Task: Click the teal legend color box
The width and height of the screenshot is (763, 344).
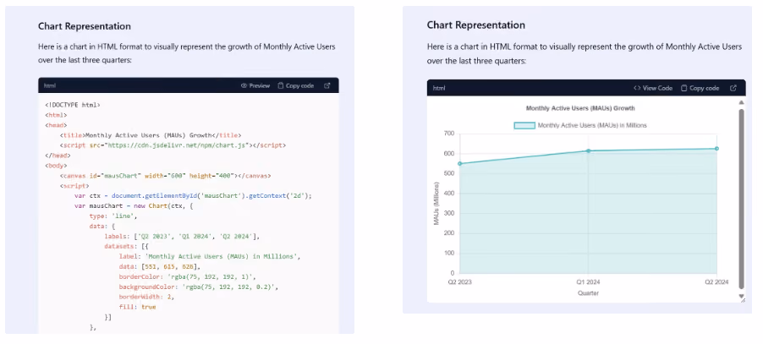Action: point(524,125)
